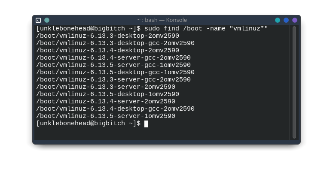Screen dimensions: 333x181
Task: Click the vmlinuz-6.13.5-desktop-1omv2590 line
Action: click(x=108, y=94)
